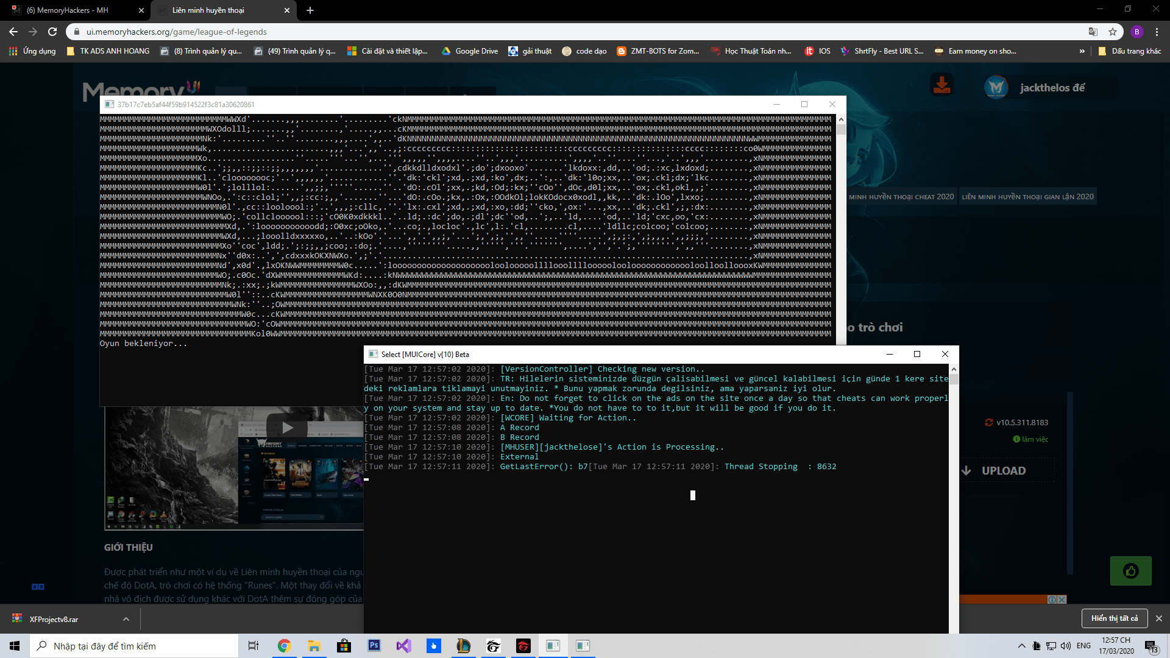
Task: Open the Cài đặt và thiết lập... bookmark
Action: coord(388,51)
